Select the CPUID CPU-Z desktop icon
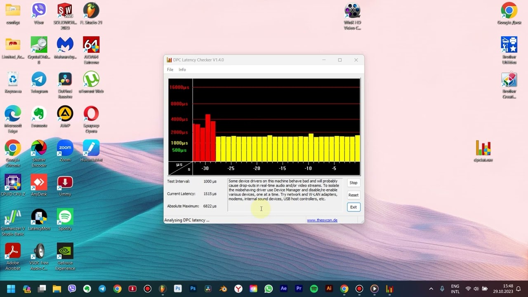Screen dimensions: 528x297 13,185
